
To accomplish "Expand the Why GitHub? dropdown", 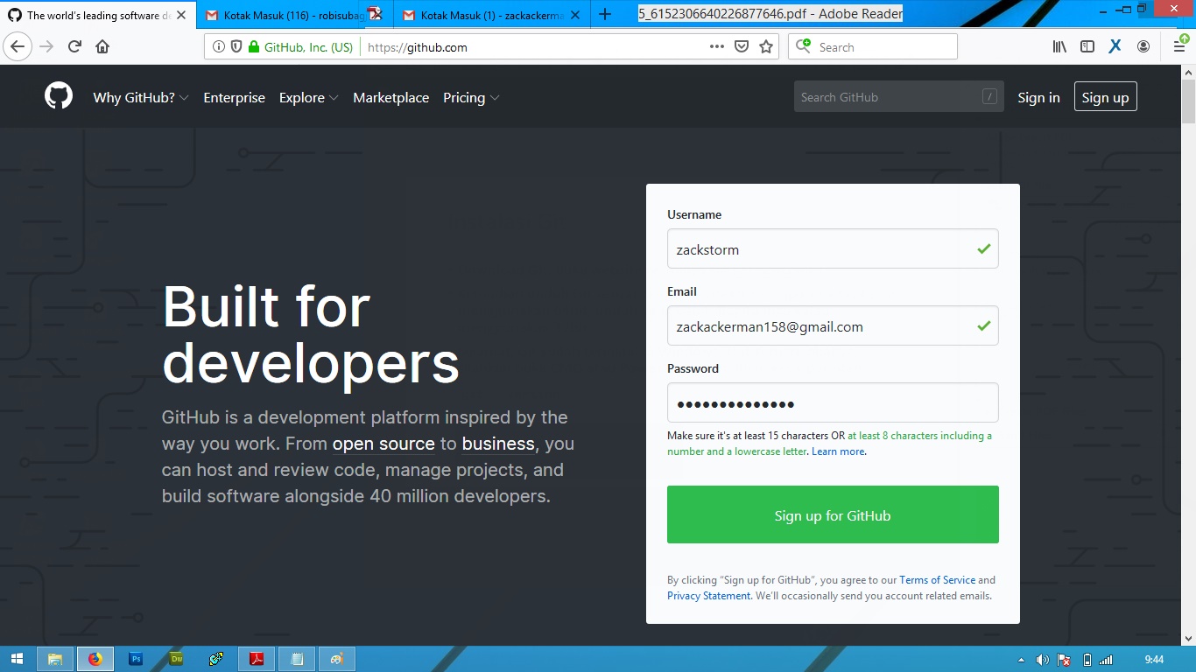I will [x=140, y=97].
